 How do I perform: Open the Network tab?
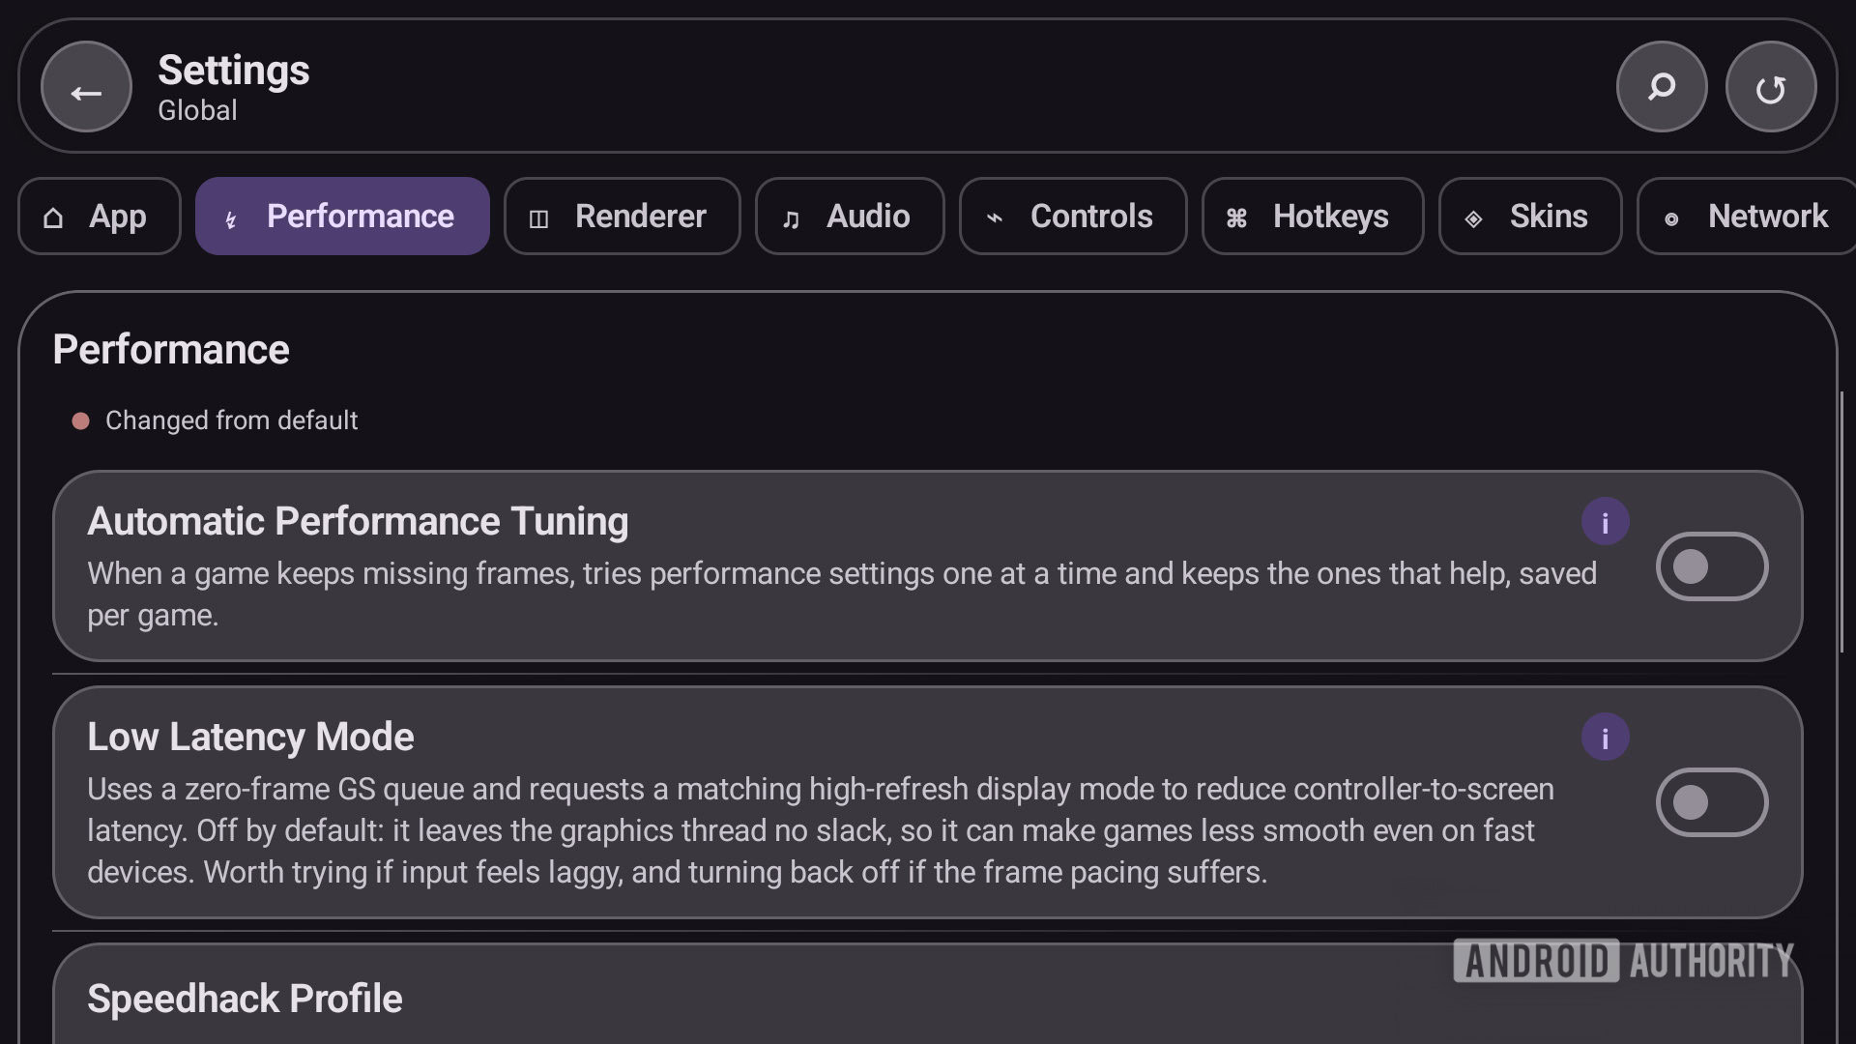1747,217
